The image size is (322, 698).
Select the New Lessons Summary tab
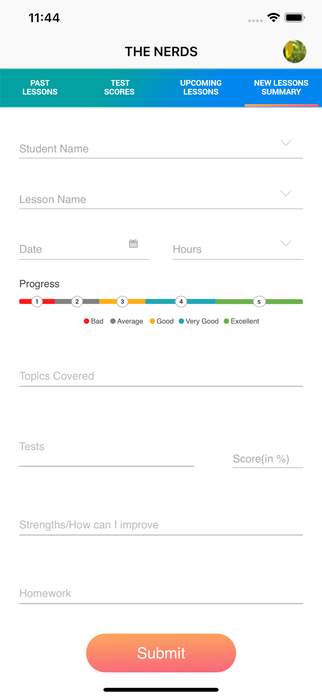[x=281, y=88]
